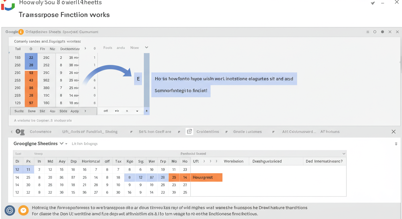
Task: Click the profile badge icon beside Colowrence
Action: coord(20,132)
